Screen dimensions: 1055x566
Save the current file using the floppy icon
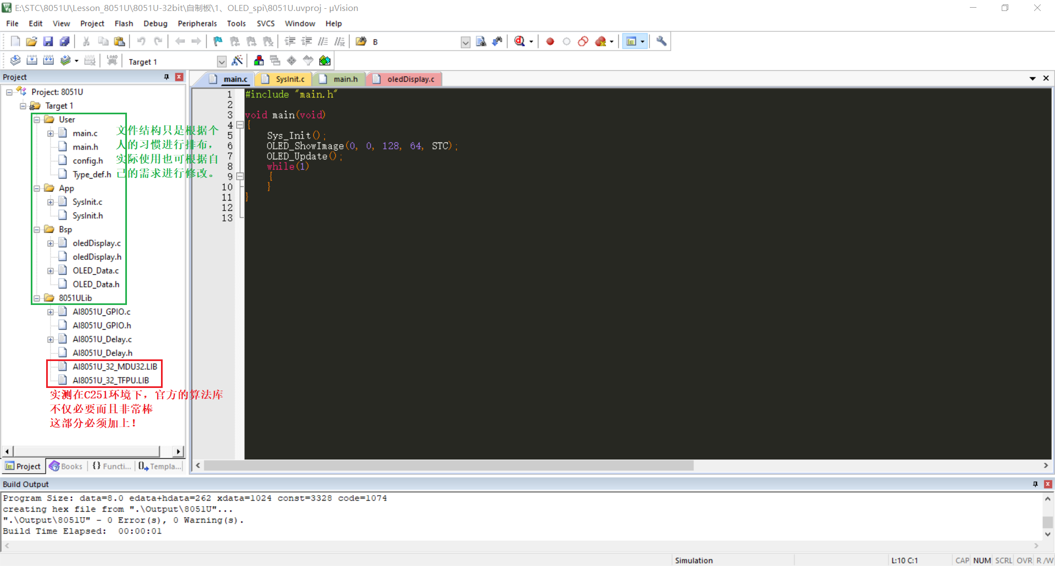click(x=48, y=41)
